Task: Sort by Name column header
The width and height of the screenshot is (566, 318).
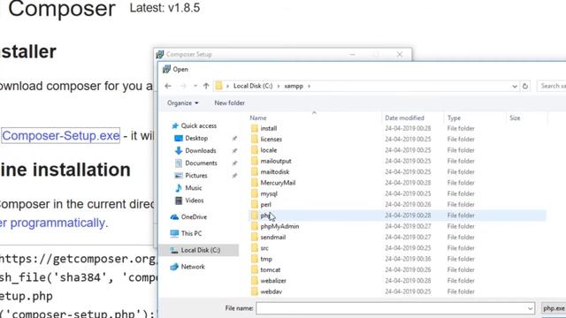Action: pos(258,117)
